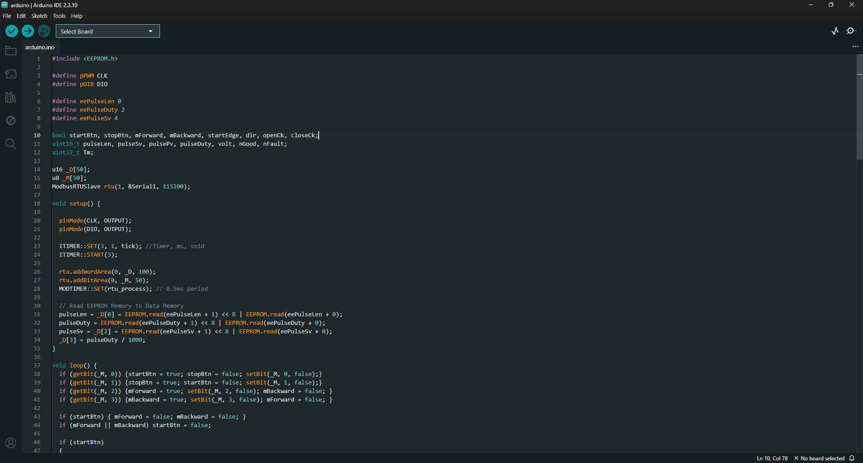This screenshot has height=463, width=863.
Task: Open the File menu
Action: (x=7, y=16)
